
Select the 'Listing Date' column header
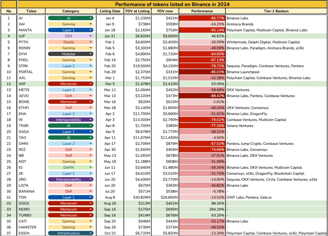[110, 11]
